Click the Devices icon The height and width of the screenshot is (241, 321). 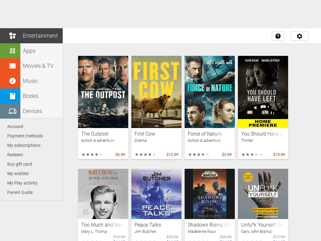tap(13, 111)
